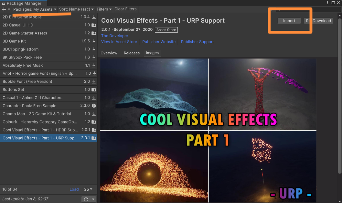Select Character Pack: Free Sample package
Screen dimensions: 342x203
tap(49, 106)
